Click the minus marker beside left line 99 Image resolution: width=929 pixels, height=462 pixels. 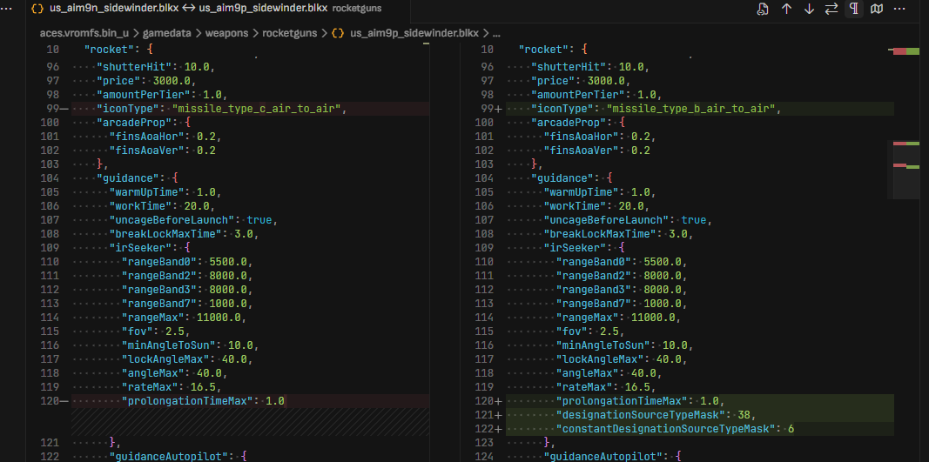point(65,109)
